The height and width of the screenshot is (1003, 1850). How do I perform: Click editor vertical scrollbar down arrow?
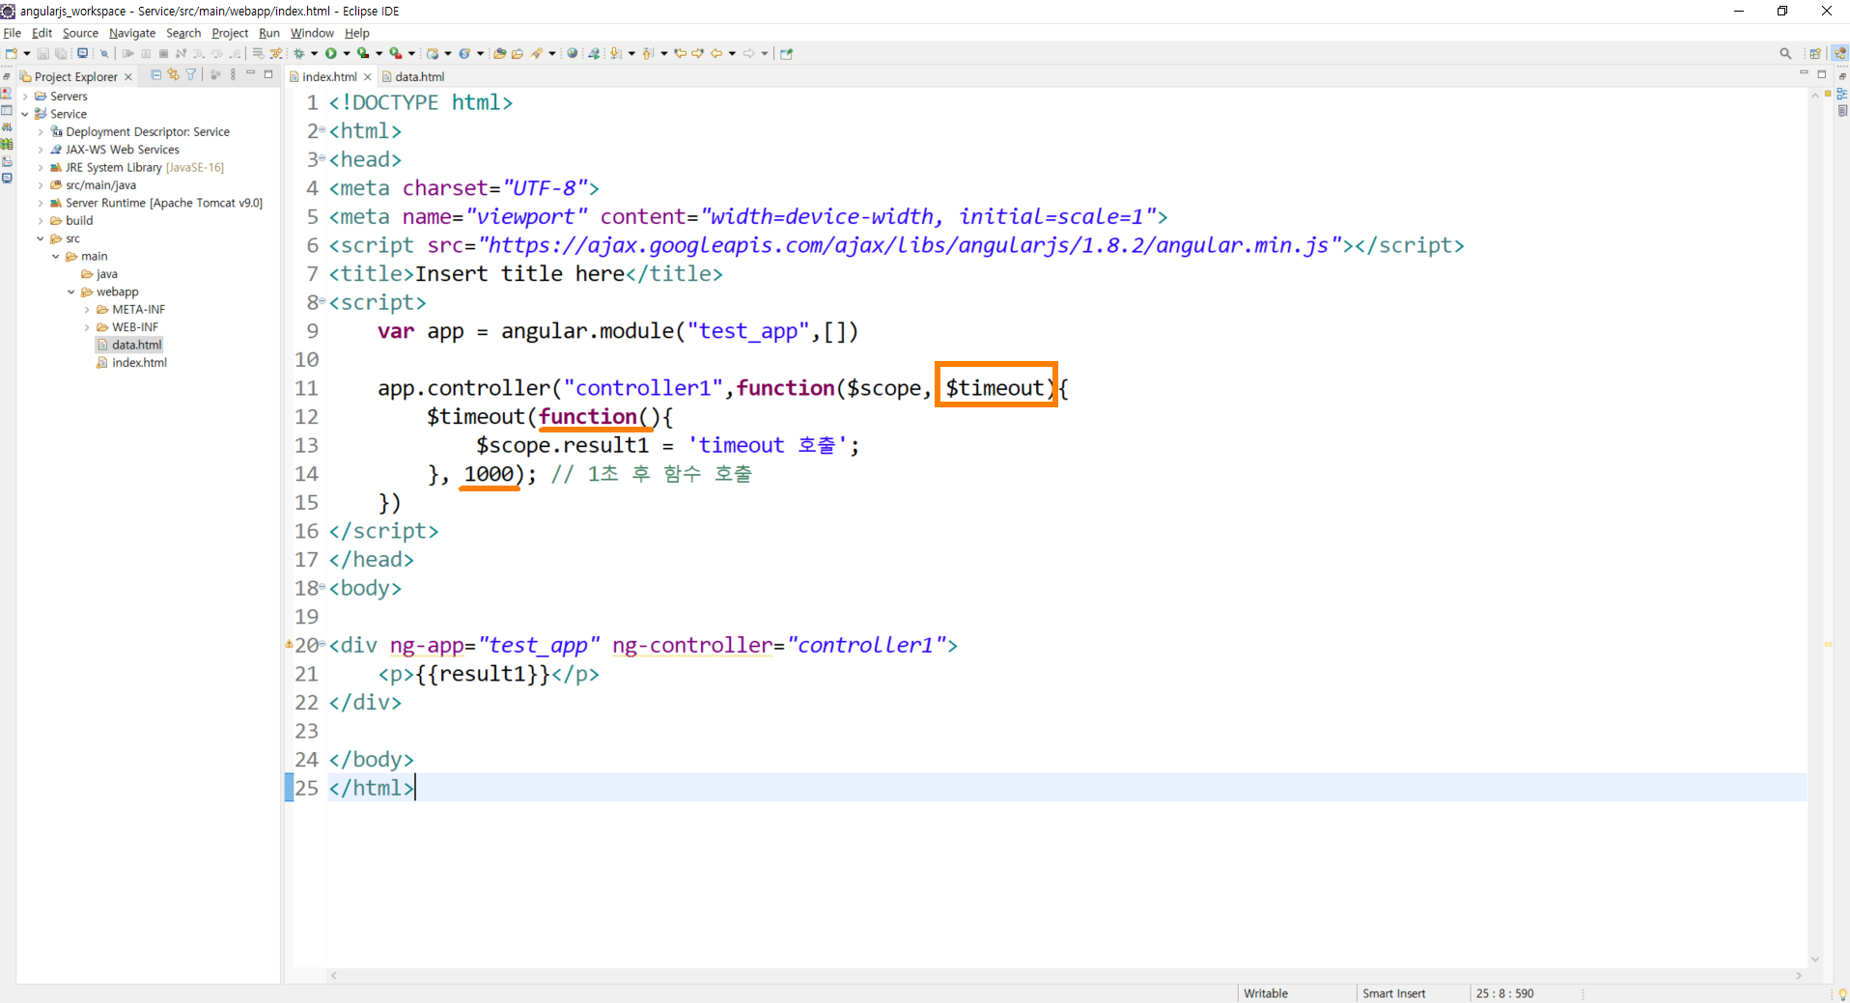1815,960
